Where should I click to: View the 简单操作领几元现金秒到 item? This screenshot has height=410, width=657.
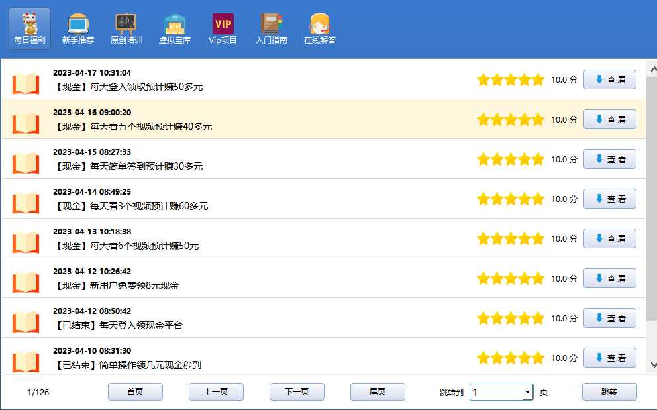click(610, 358)
